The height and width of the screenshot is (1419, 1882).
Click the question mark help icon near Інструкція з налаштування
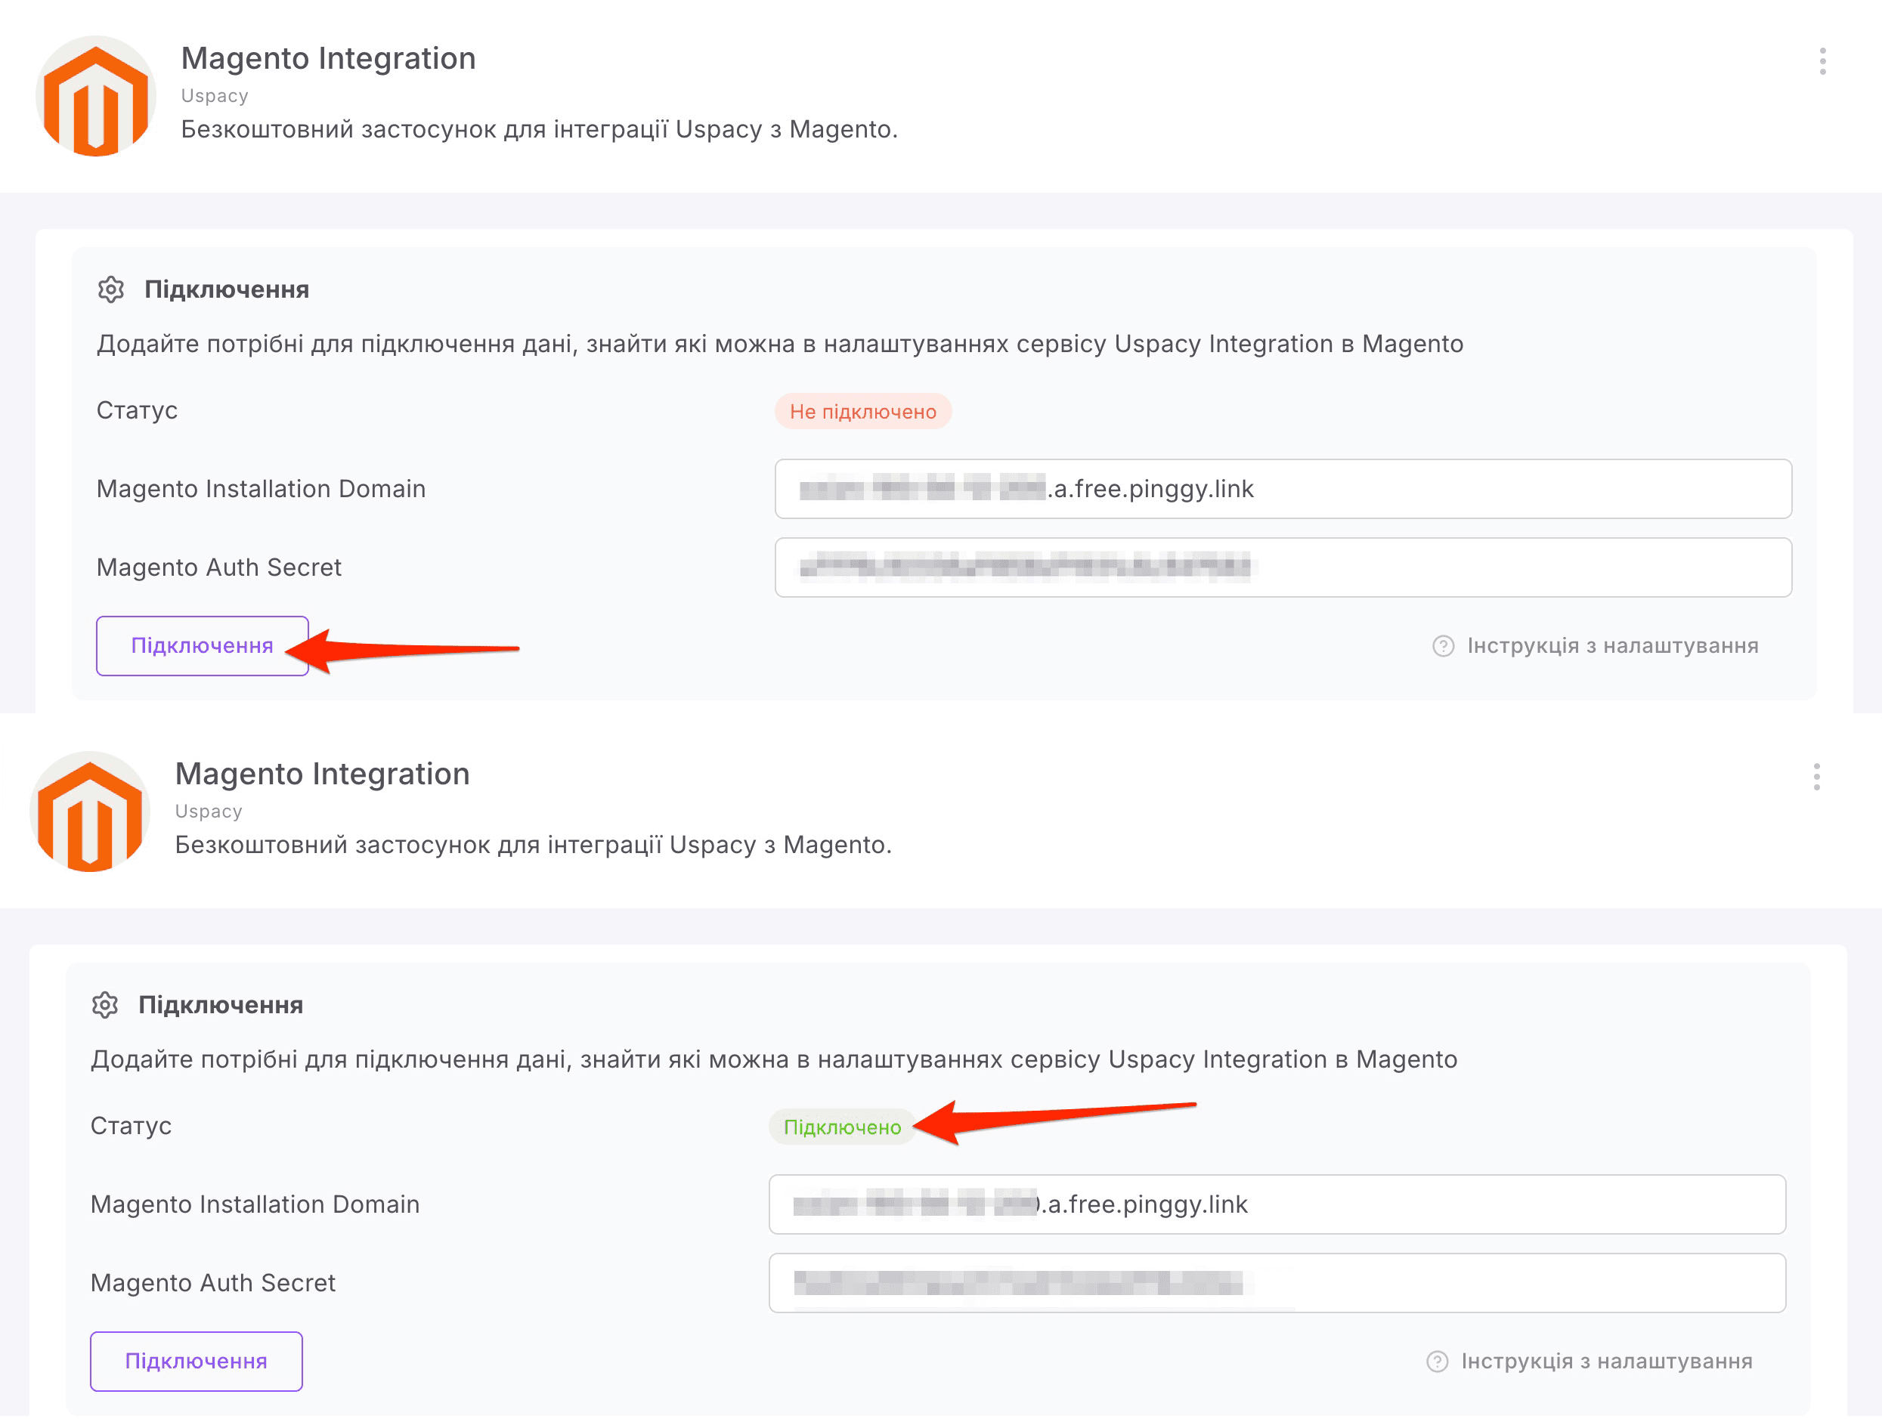(x=1444, y=646)
